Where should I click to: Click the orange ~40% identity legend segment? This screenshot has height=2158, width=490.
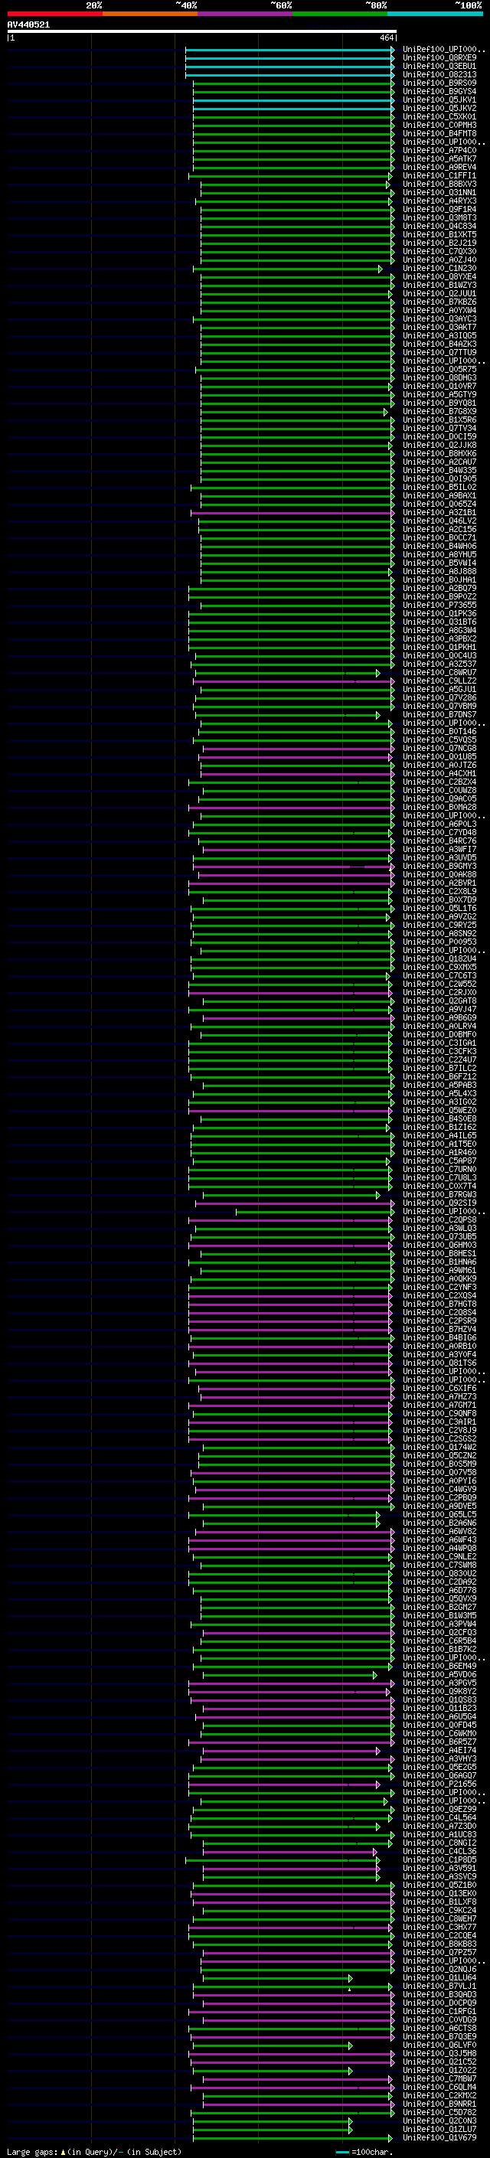[150, 15]
